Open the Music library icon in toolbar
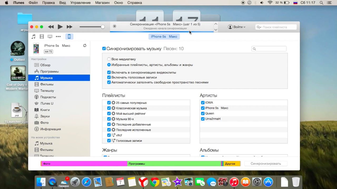This screenshot has height=189, width=337. [33, 36]
